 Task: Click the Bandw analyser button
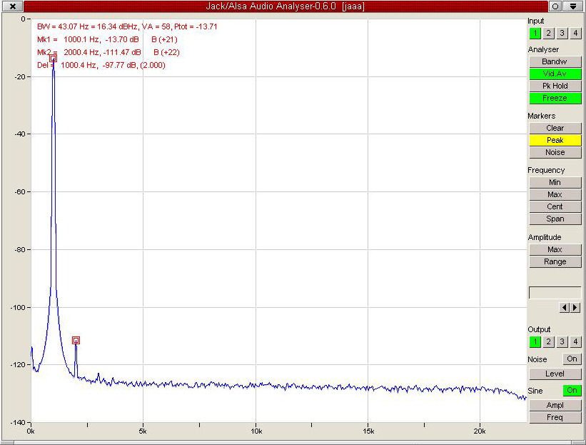coord(555,61)
